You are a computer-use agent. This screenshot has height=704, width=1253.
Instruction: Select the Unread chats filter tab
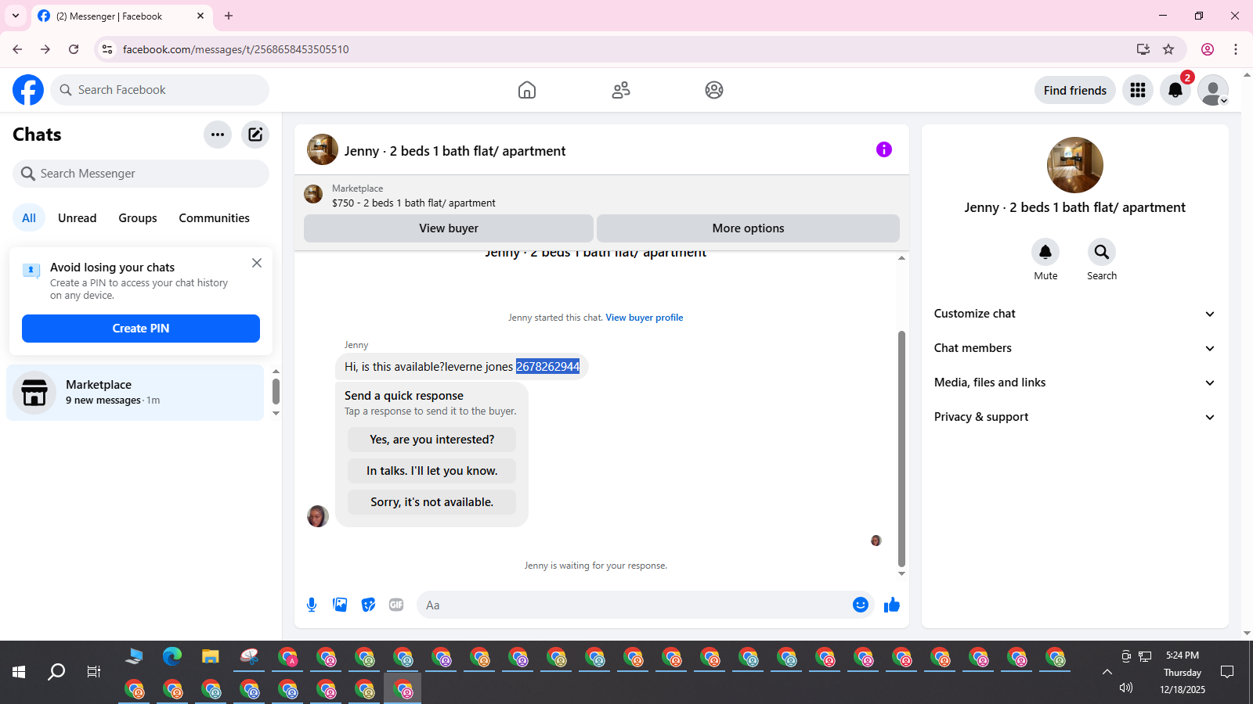click(78, 218)
